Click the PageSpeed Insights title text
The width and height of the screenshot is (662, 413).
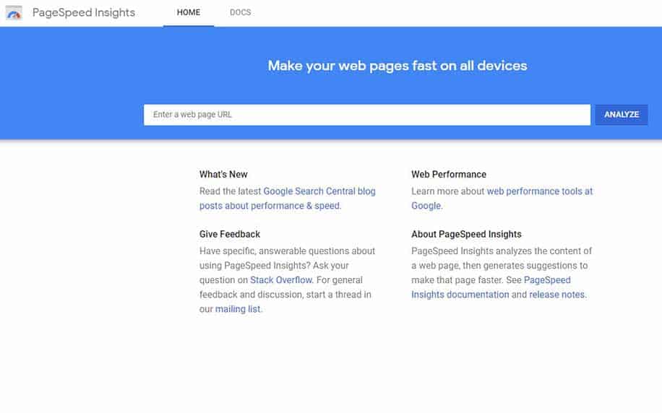tap(84, 13)
